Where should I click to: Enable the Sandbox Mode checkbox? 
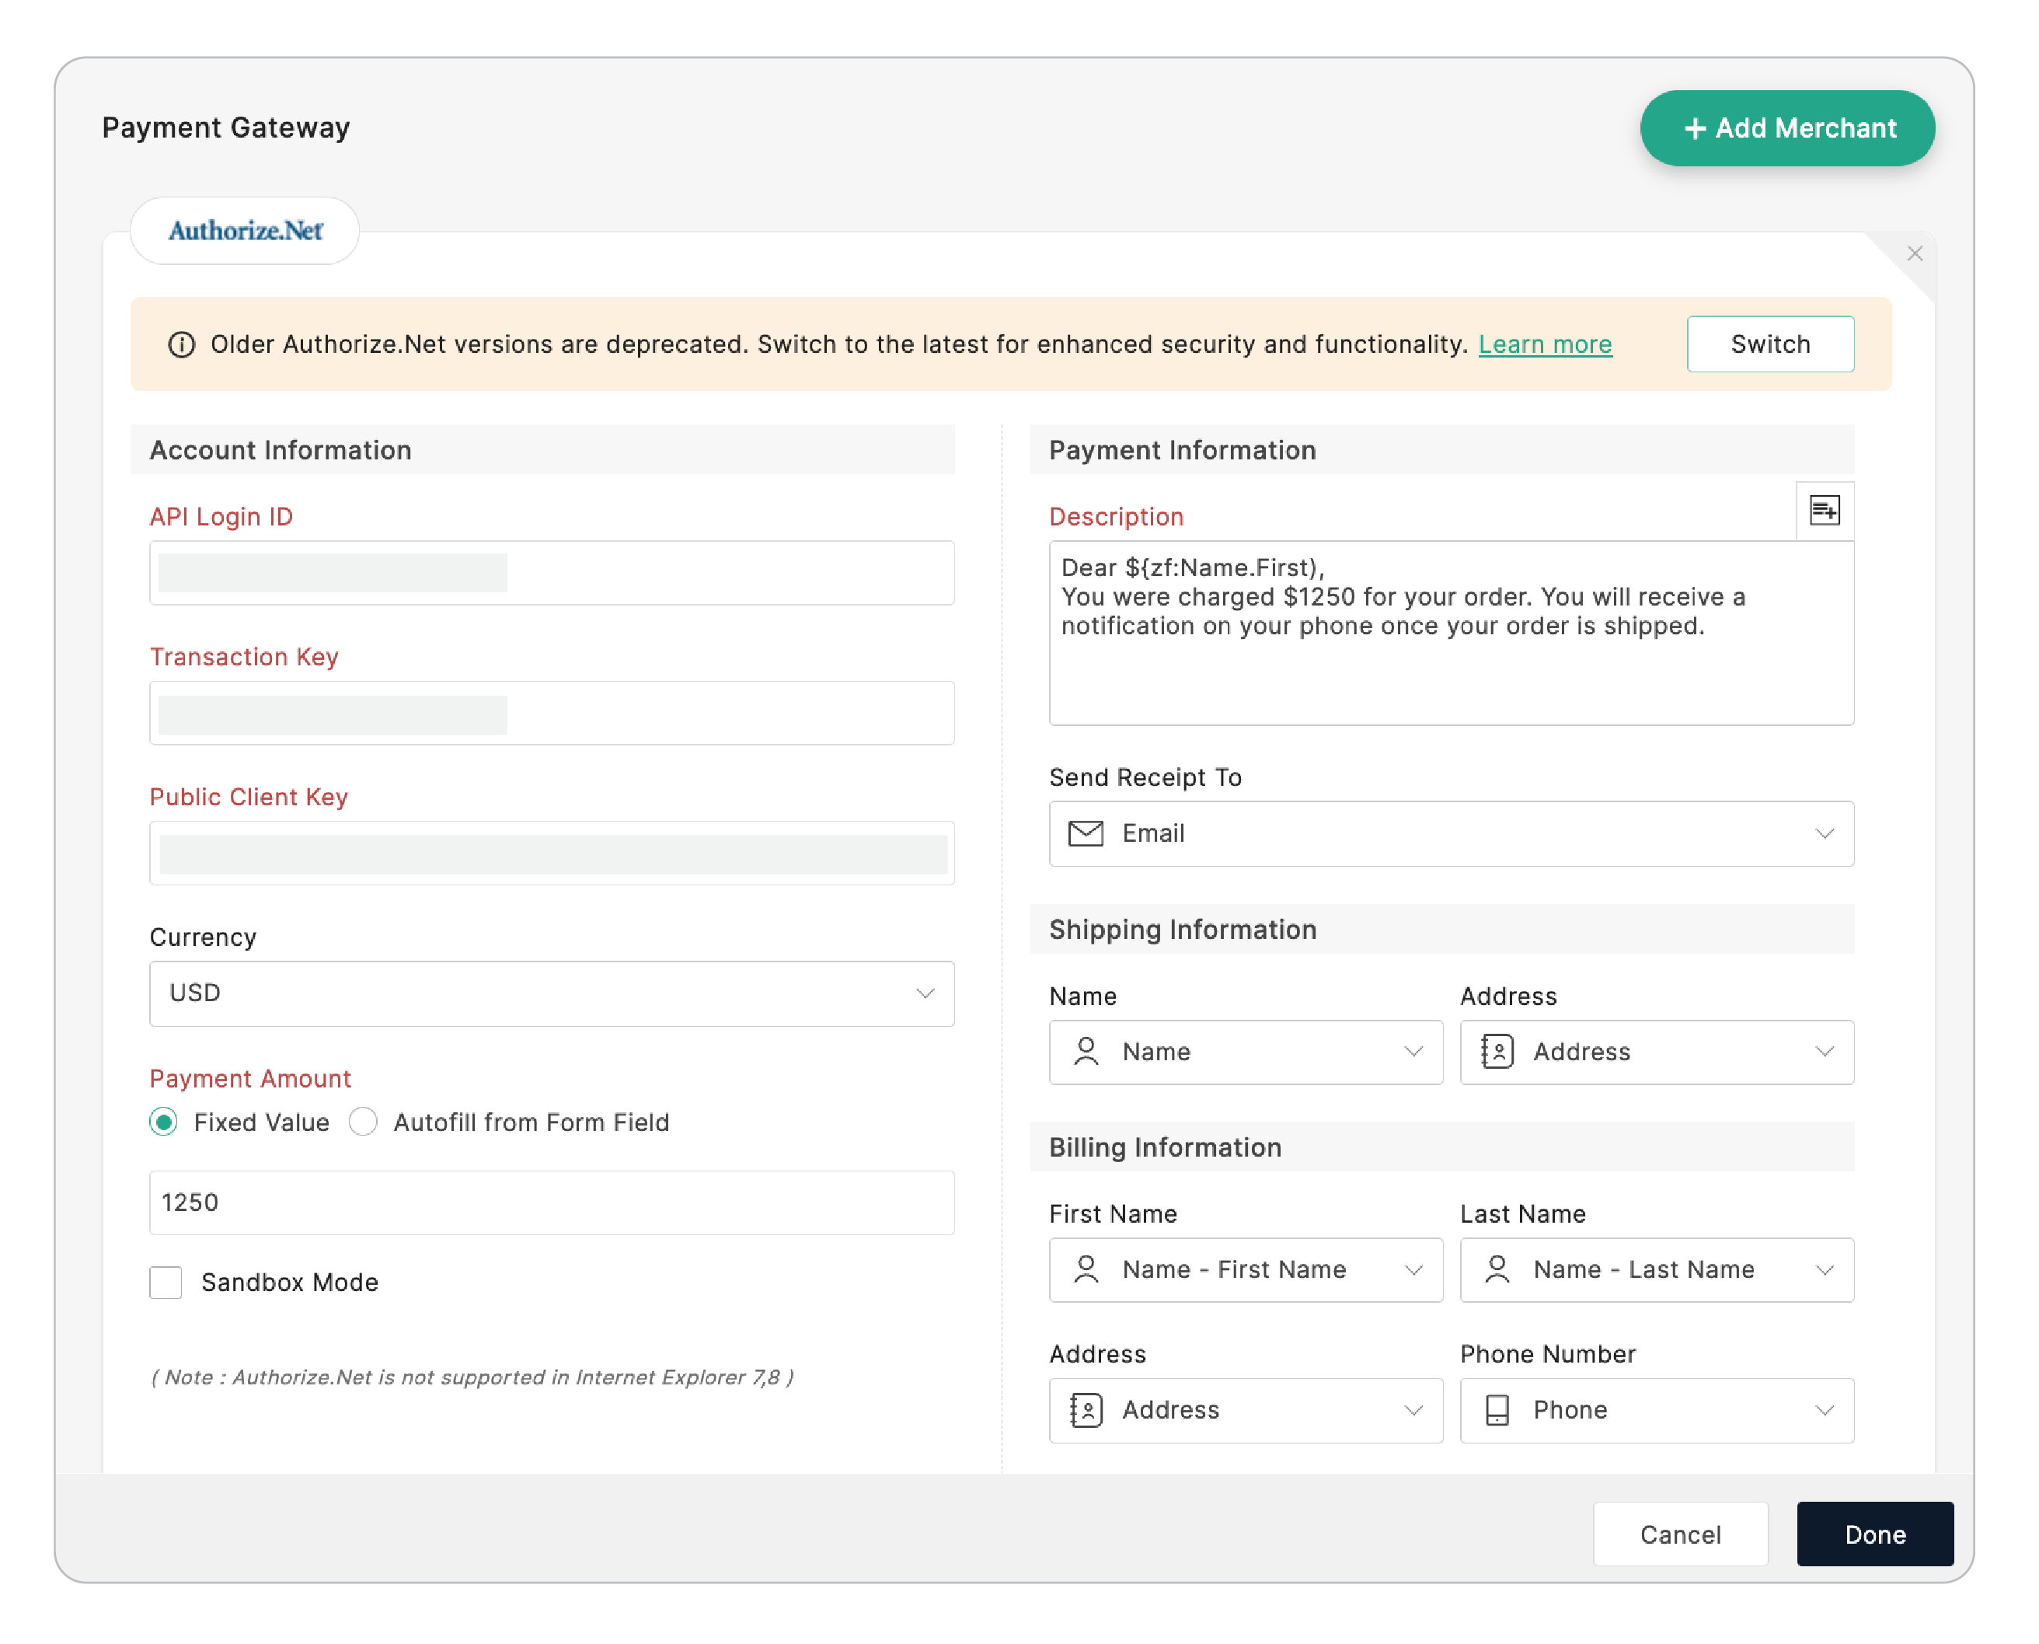pyautogui.click(x=166, y=1283)
